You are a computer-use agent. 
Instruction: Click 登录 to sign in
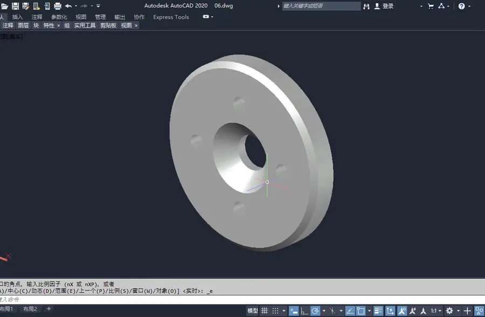(x=388, y=6)
